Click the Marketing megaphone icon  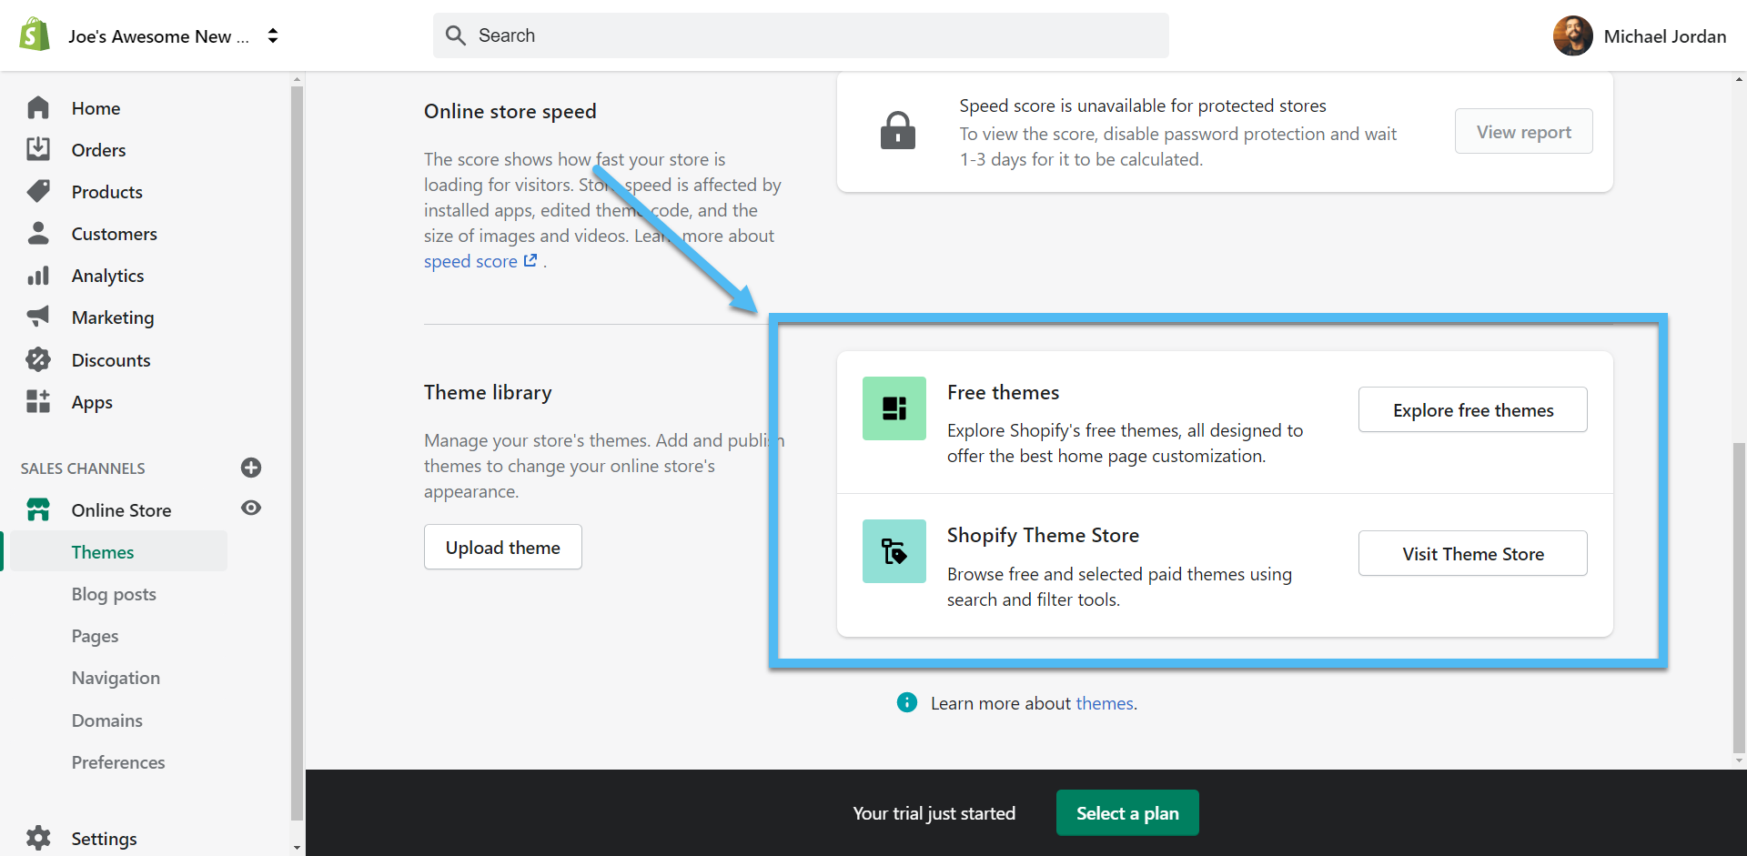(38, 317)
